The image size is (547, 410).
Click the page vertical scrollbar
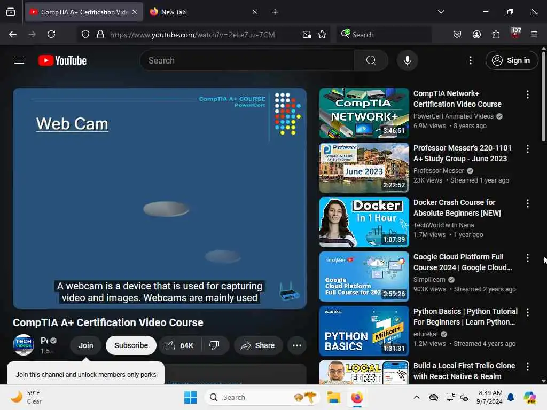(x=543, y=96)
